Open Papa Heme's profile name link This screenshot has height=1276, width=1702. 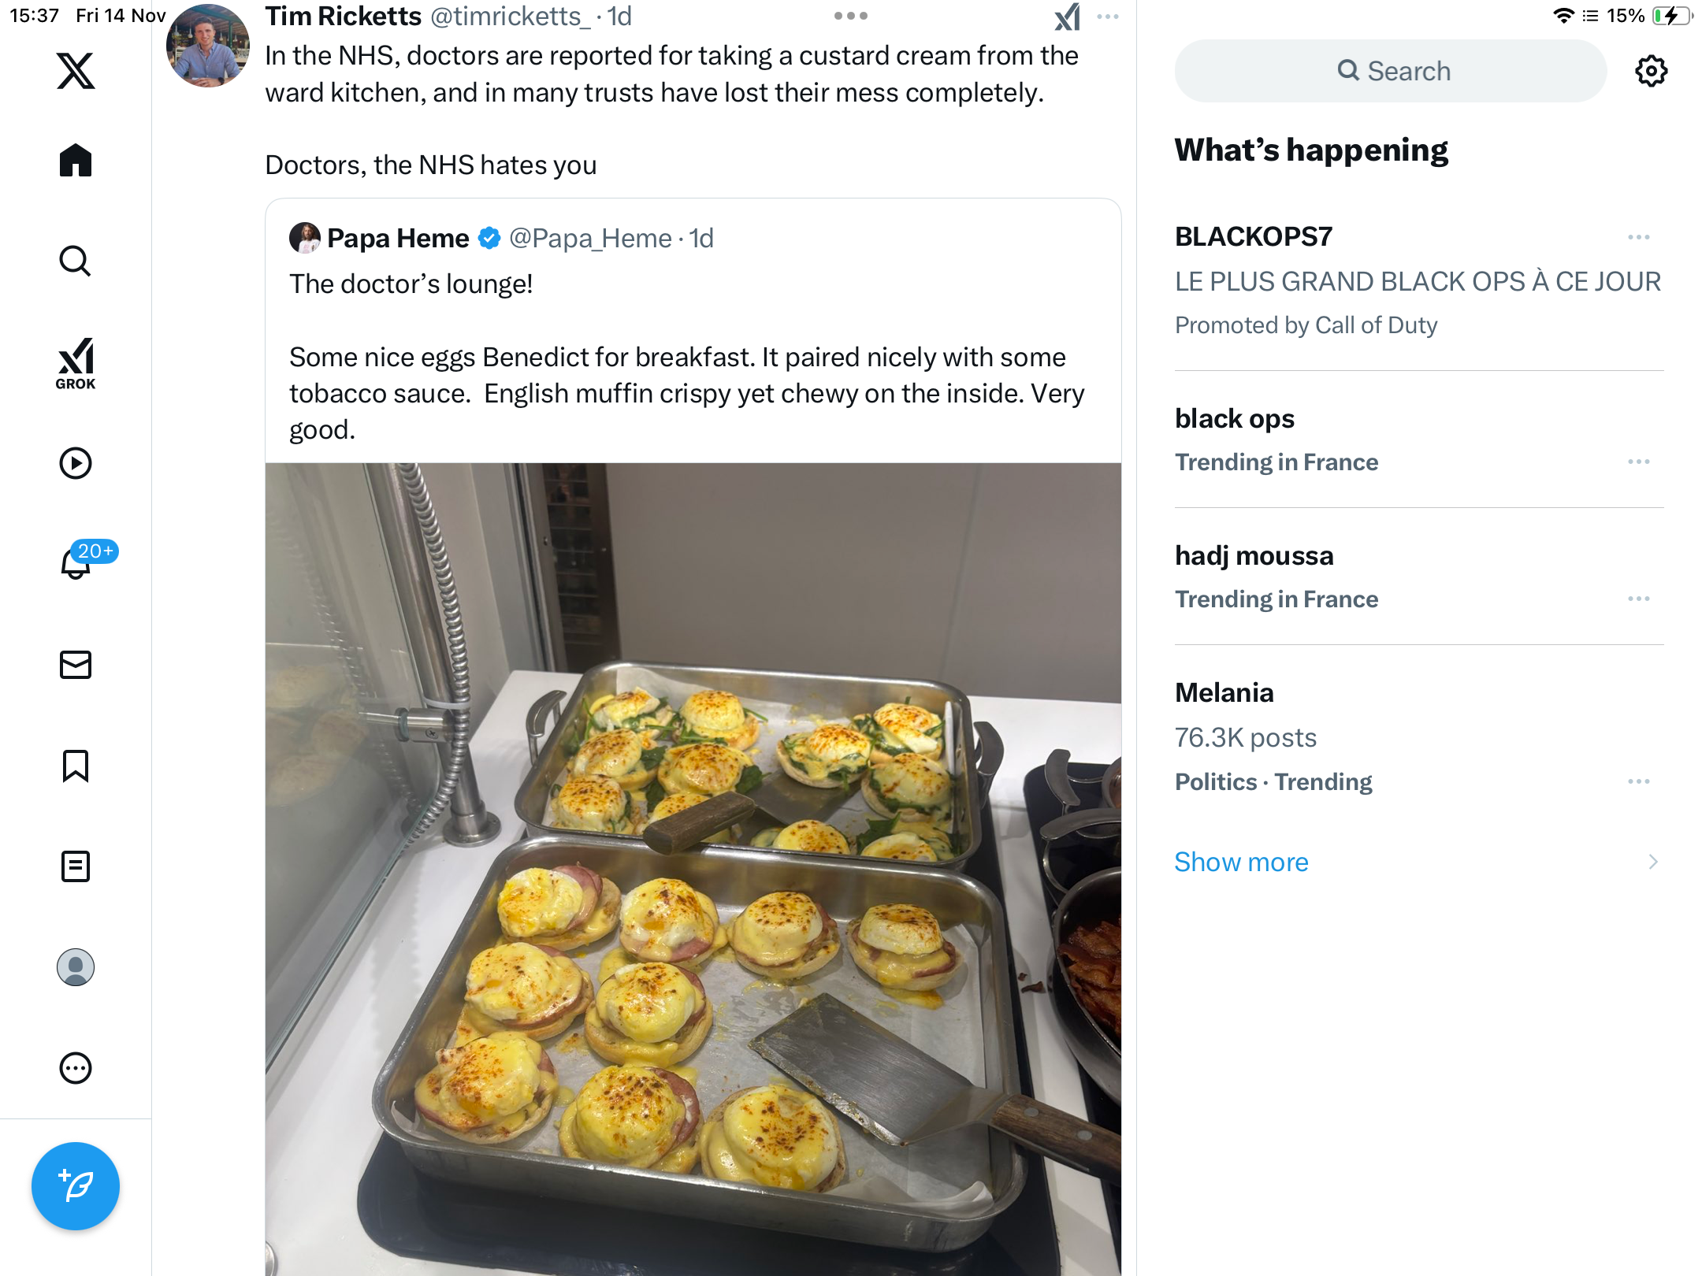tap(398, 238)
